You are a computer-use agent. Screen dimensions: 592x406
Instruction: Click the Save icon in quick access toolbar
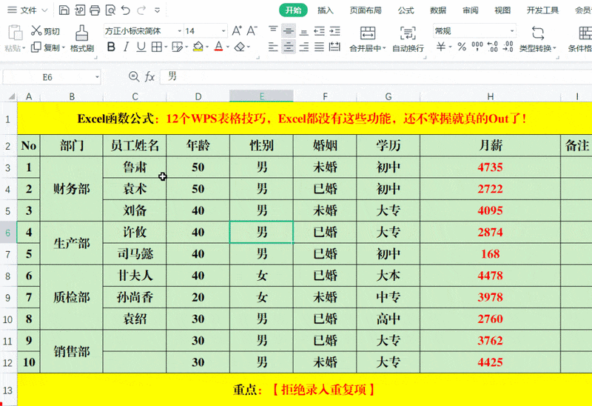click(64, 10)
